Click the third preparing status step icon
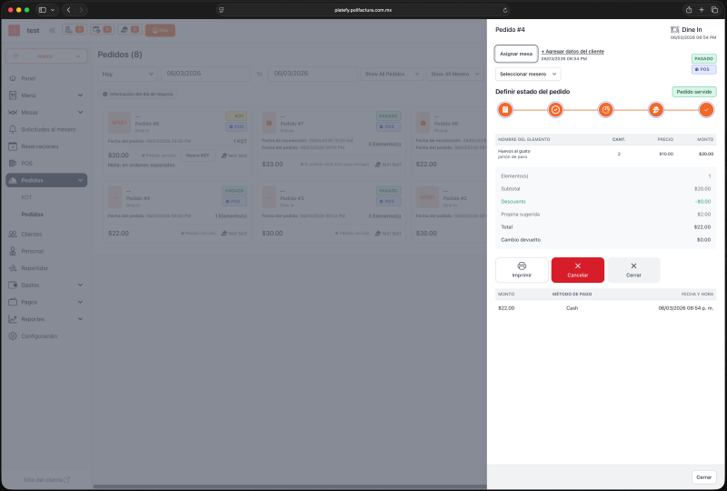The width and height of the screenshot is (727, 491). pyautogui.click(x=605, y=110)
